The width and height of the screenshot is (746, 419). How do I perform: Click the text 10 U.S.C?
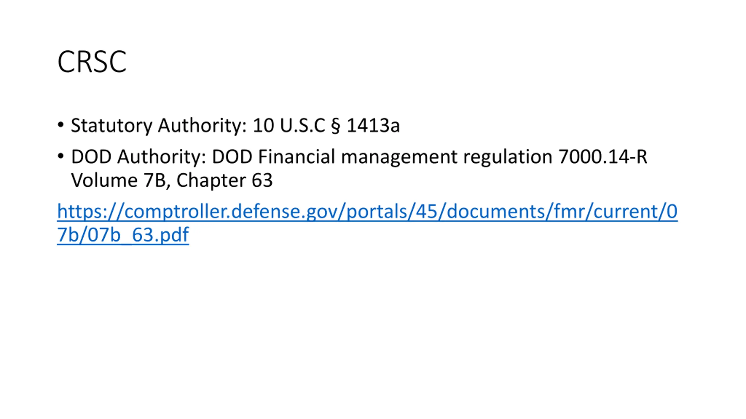[289, 125]
